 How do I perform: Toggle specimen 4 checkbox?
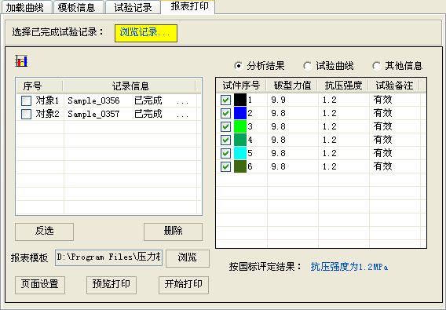tap(225, 140)
